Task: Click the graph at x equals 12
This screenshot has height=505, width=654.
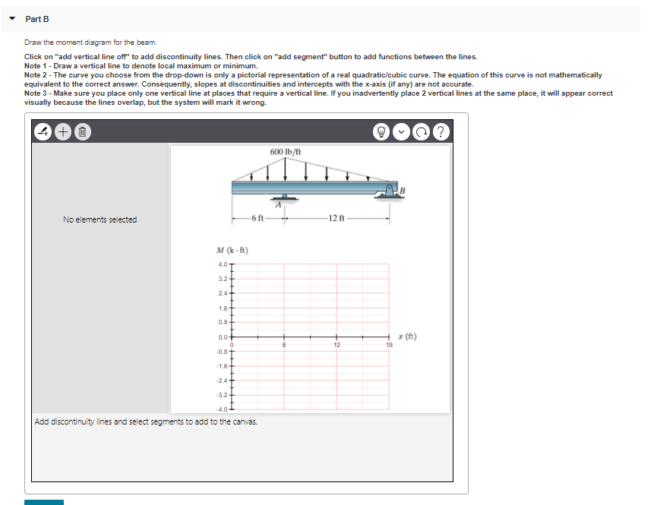Action: (x=336, y=337)
